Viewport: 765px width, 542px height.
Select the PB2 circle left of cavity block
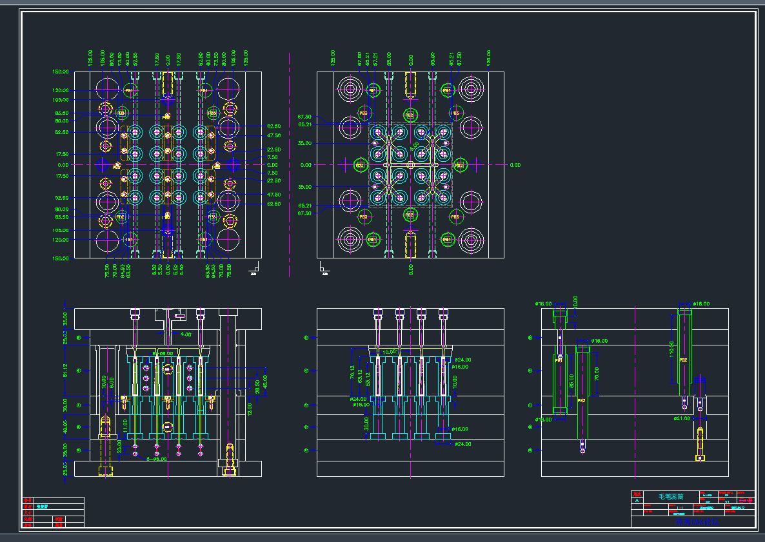(360, 166)
